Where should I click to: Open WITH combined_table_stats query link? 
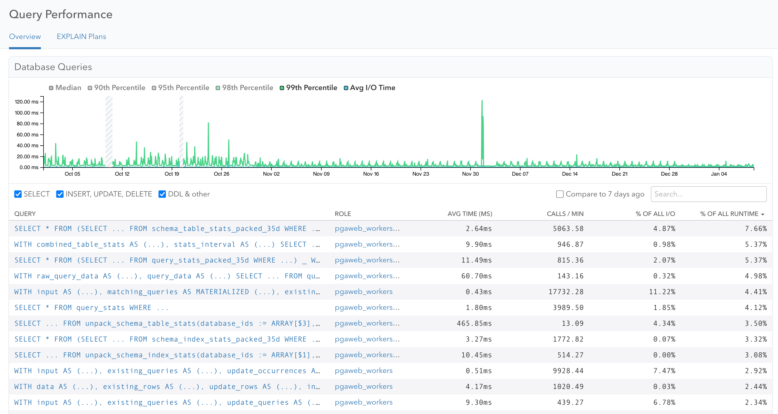[x=167, y=244]
